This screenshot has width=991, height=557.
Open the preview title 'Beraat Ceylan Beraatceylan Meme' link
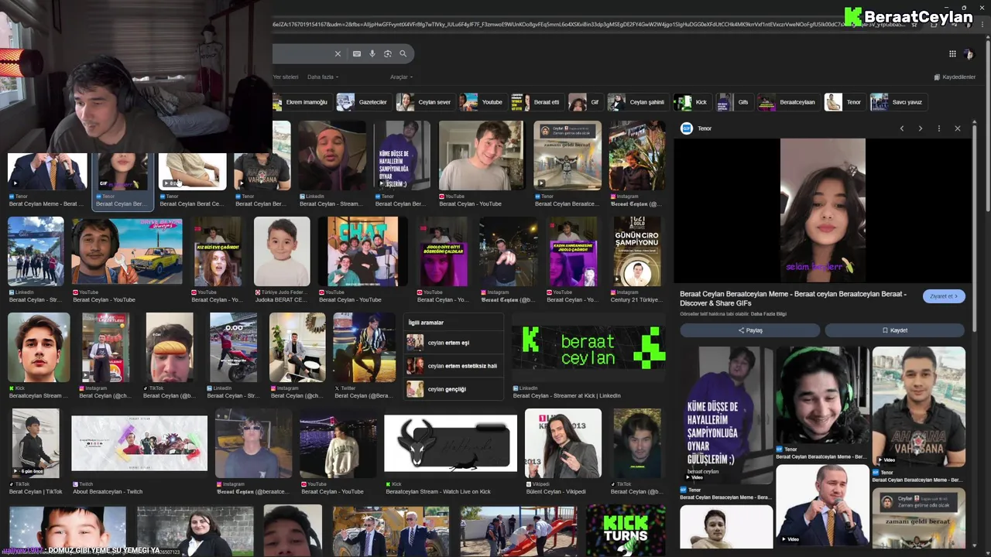click(793, 298)
